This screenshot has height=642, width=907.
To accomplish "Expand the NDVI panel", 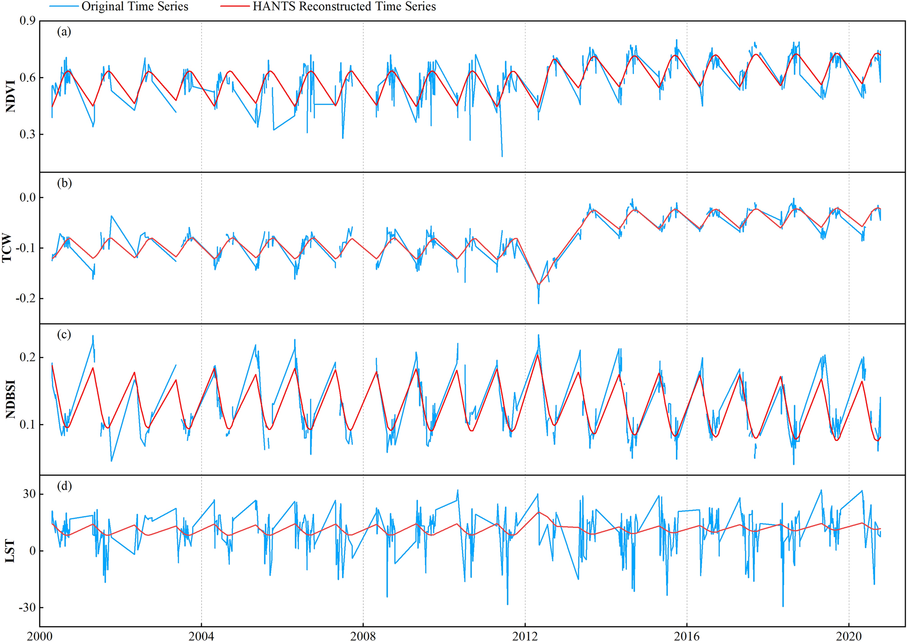I will (x=451, y=95).
